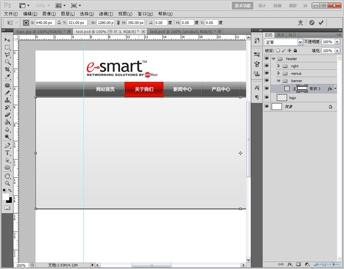This screenshot has height=269, width=344.
Task: Expand the menus layer group
Action: pos(279,73)
